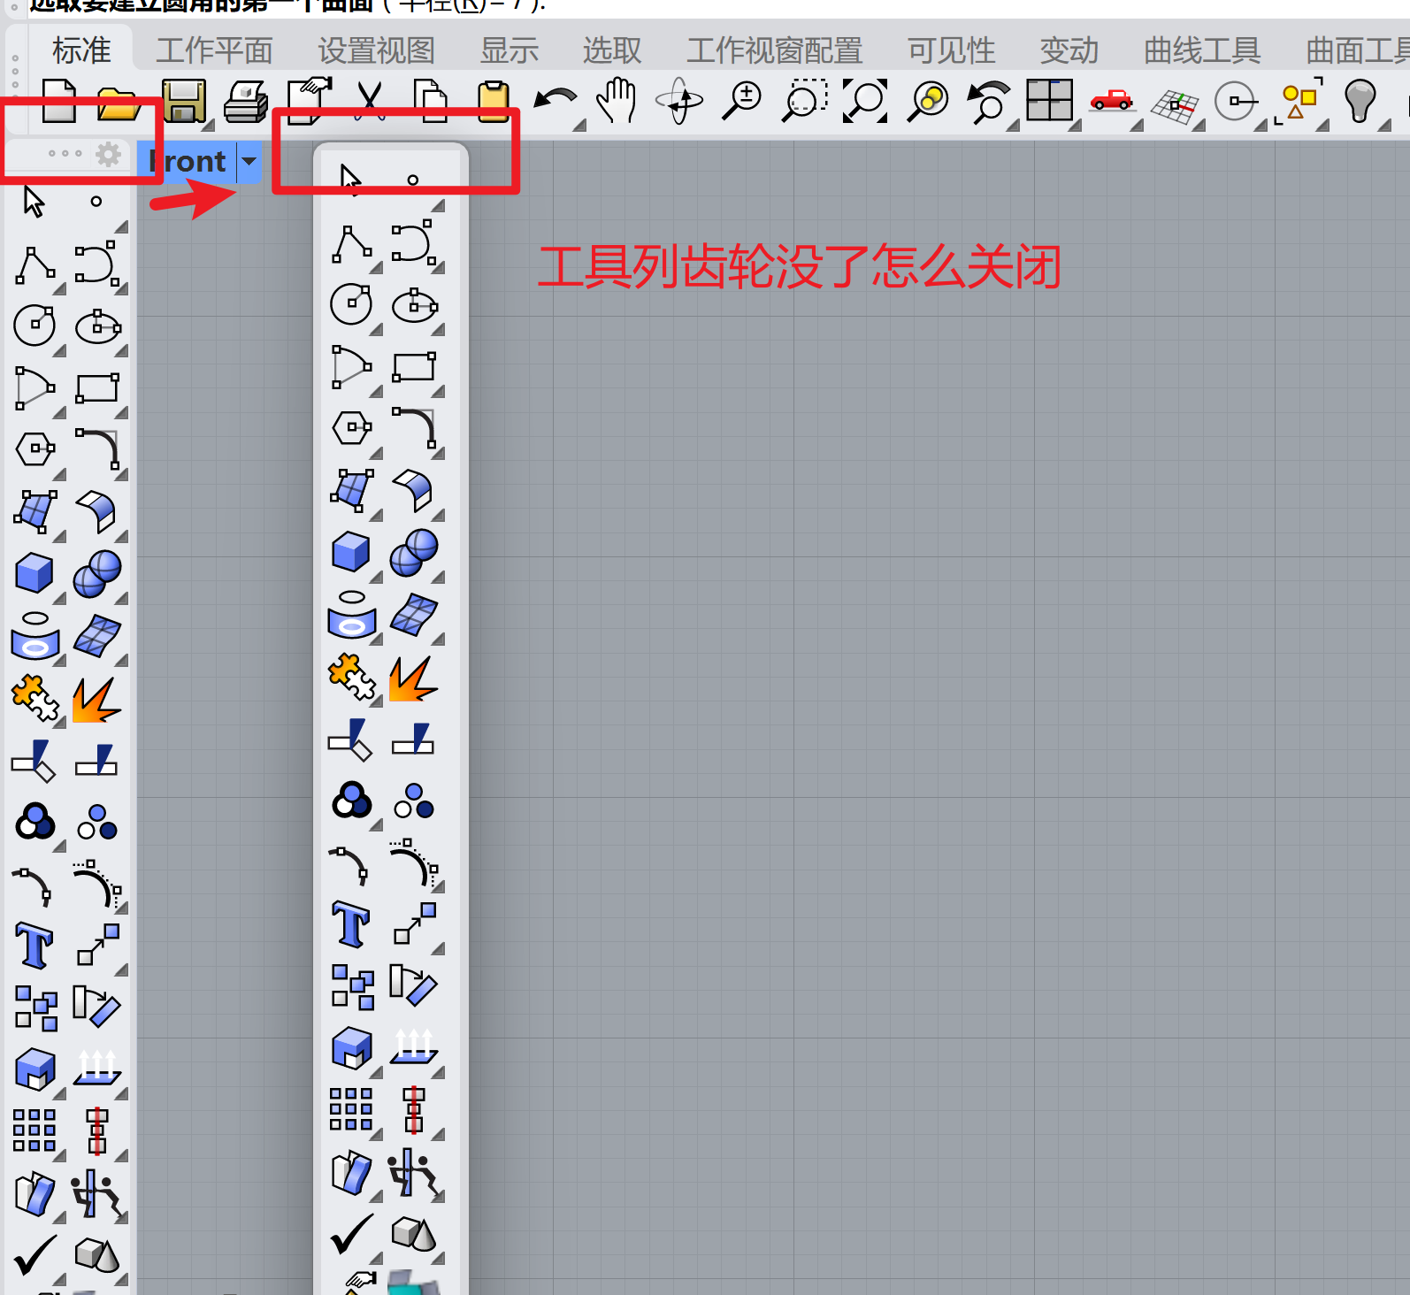Select the Box solid tool in floating toolbar
The image size is (1410, 1295).
click(351, 552)
